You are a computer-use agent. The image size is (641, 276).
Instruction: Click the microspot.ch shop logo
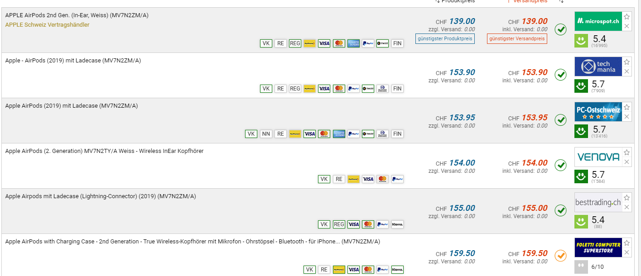pos(598,21)
